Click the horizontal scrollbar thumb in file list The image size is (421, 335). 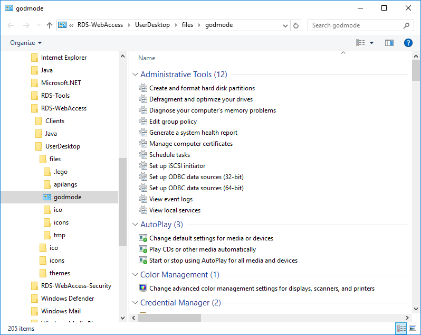(169, 318)
